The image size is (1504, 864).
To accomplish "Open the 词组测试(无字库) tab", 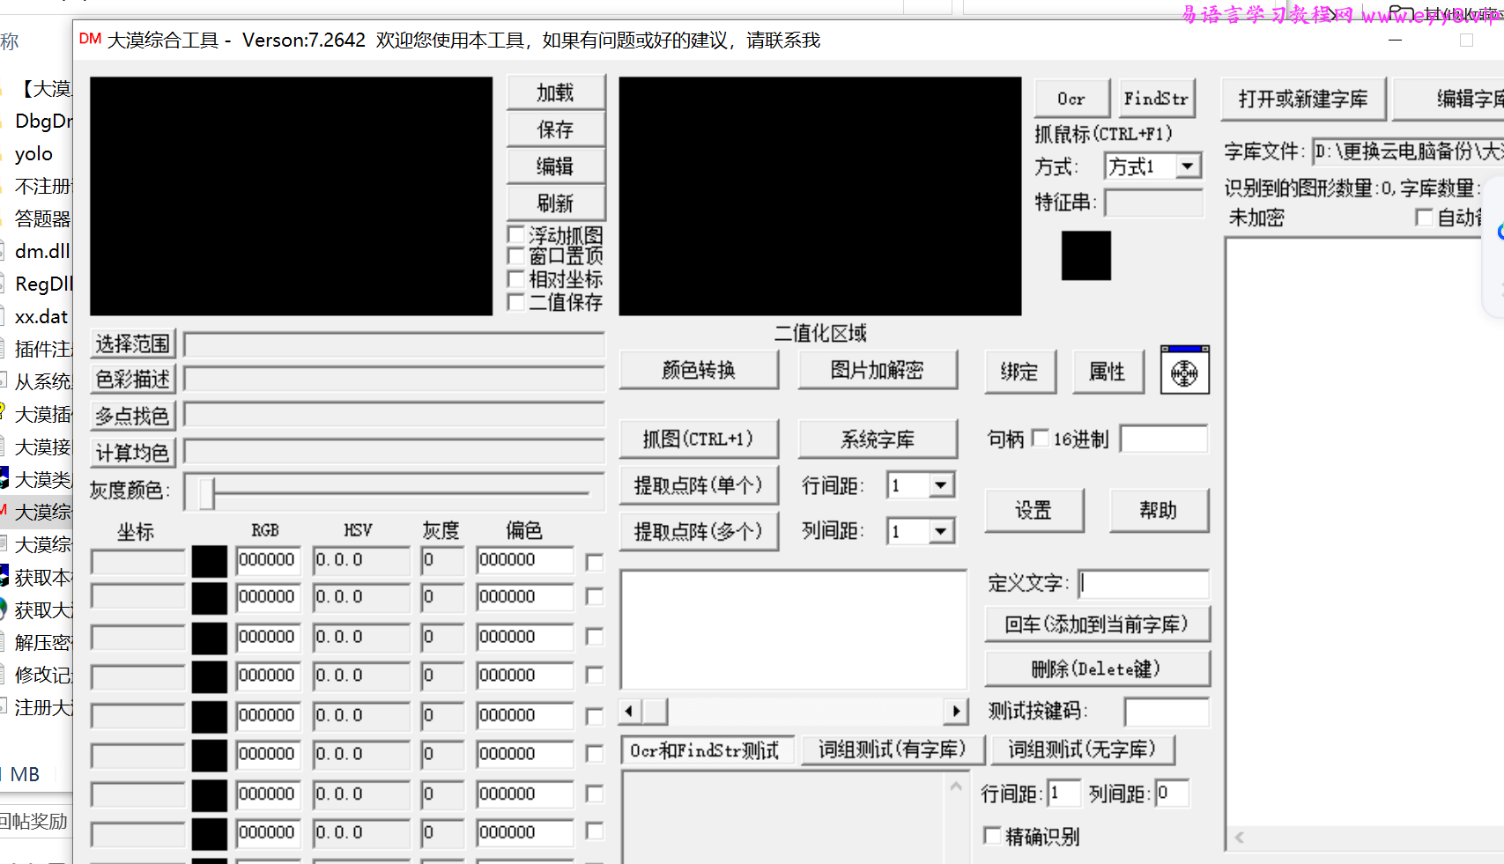I will click(1082, 750).
